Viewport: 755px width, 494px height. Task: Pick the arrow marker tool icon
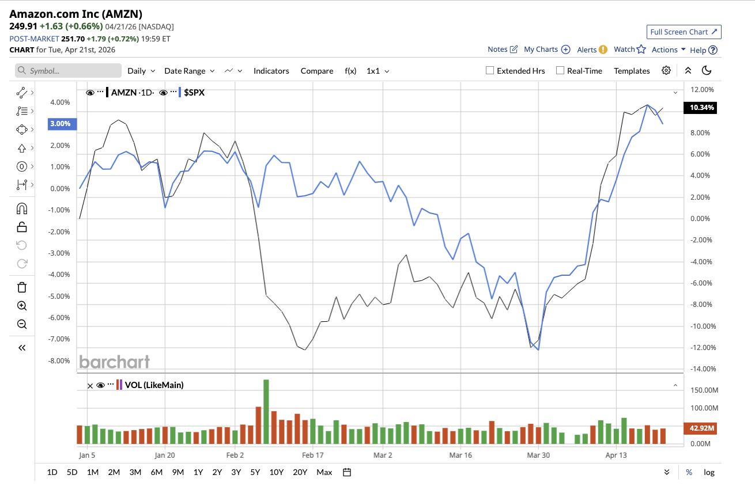coord(22,148)
